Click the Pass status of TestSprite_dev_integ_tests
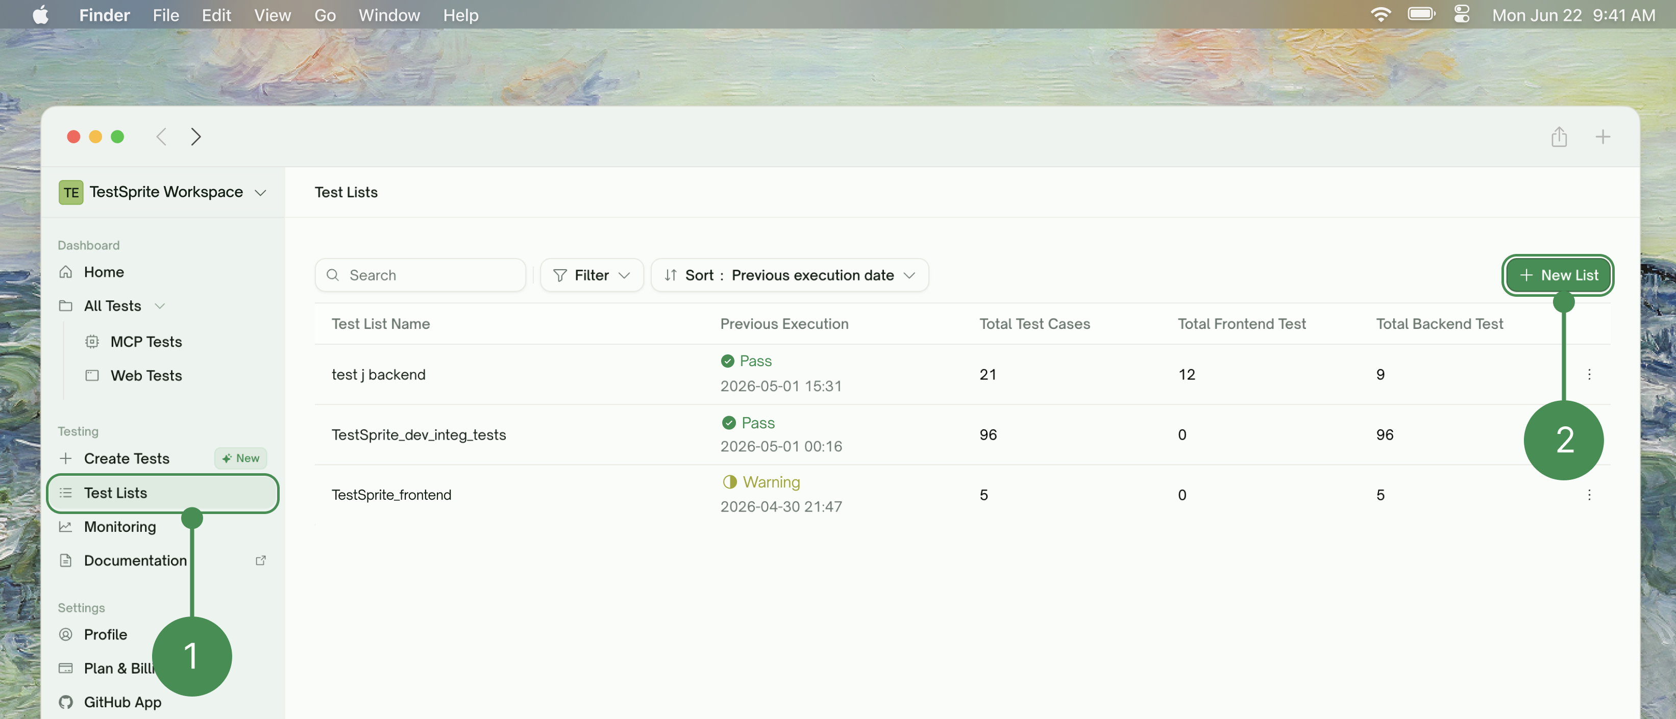 (x=748, y=423)
